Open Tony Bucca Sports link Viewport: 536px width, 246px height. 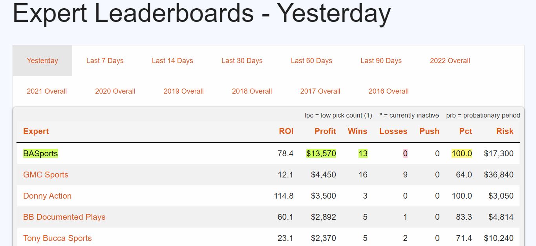coord(57,238)
